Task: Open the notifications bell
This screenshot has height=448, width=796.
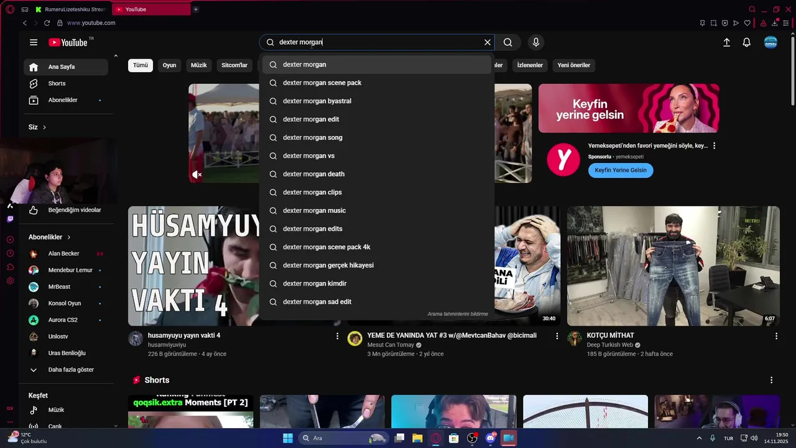Action: 747,42
